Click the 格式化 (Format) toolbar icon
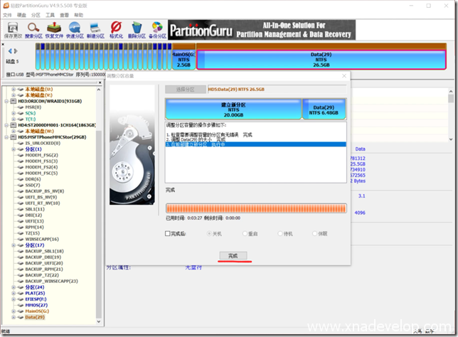The image size is (458, 337). [x=116, y=29]
